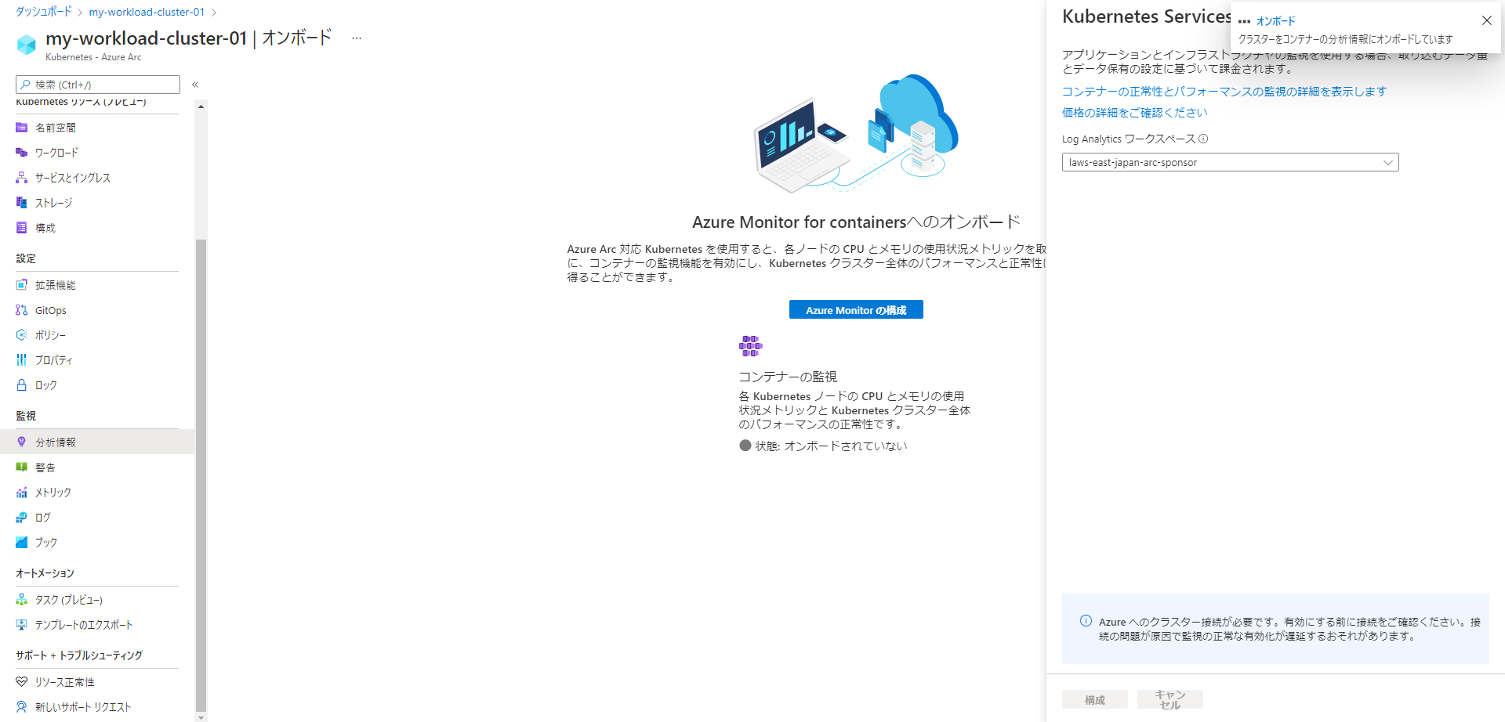The image size is (1505, 722).
Task: Click the コンテナーの監視 heading
Action: 788,377
